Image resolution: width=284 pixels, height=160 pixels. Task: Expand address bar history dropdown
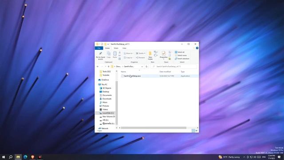[142, 67]
